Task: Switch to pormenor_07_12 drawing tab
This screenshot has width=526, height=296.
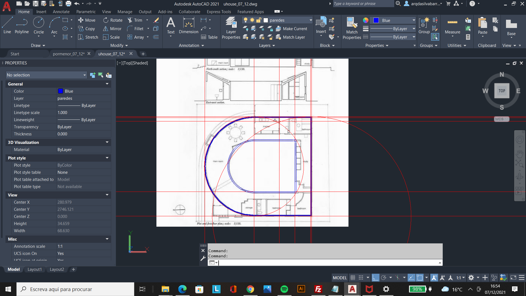Action: pos(68,54)
